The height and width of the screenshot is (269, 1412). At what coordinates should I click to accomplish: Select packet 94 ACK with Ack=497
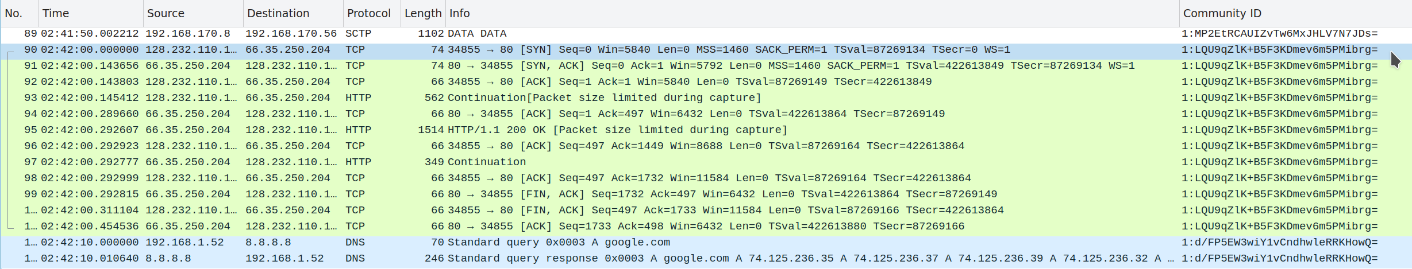coord(706,114)
